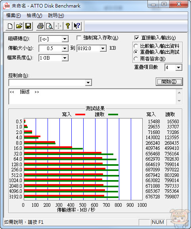Screen dimensions: 191x229
Task: Click the write value 676728
Action: (153, 196)
